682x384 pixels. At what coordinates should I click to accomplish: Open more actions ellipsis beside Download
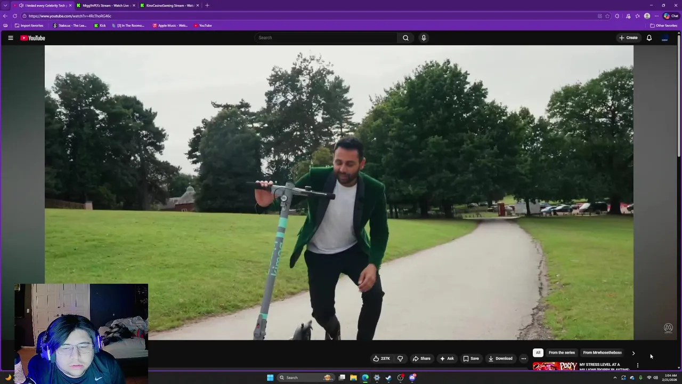pos(523,358)
